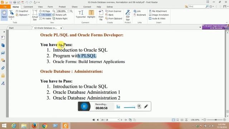The height and width of the screenshot is (129, 229).
Task: Click the Find search field
Action: (x=197, y=6)
